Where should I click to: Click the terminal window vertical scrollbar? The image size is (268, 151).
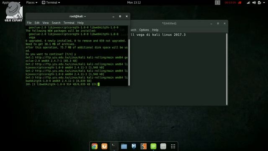[129, 62]
